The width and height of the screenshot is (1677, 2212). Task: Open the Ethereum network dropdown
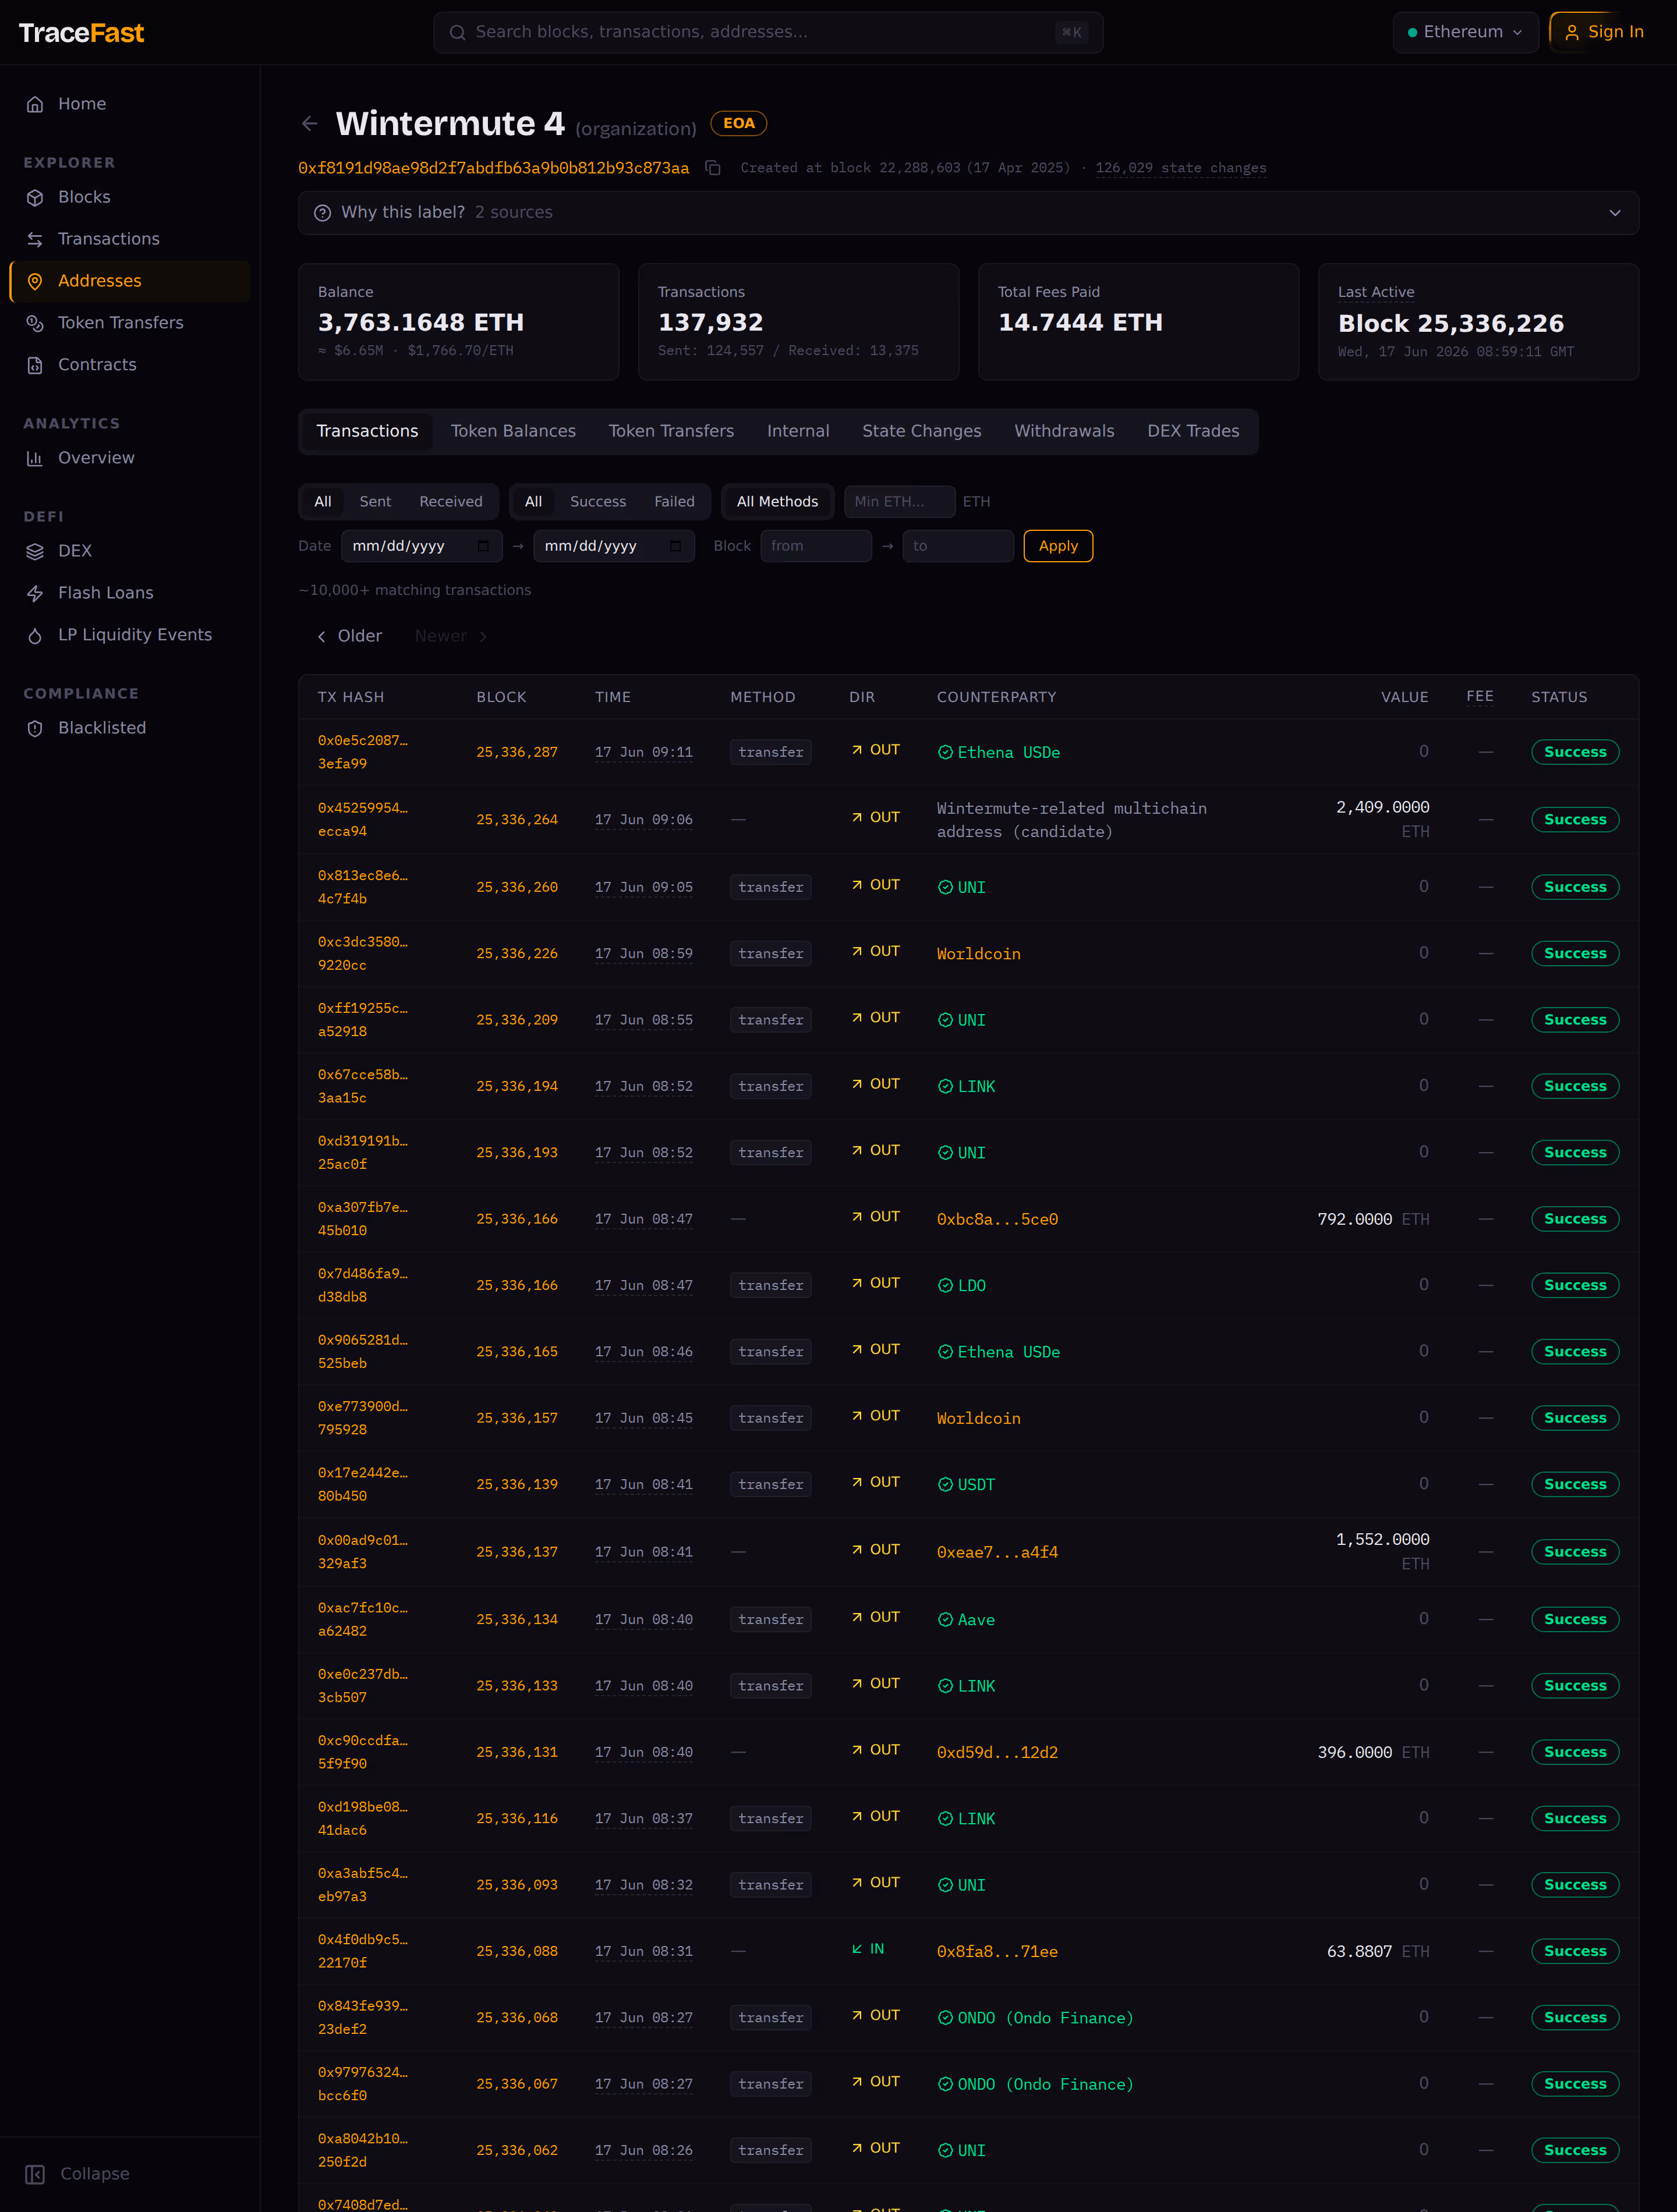click(1465, 32)
